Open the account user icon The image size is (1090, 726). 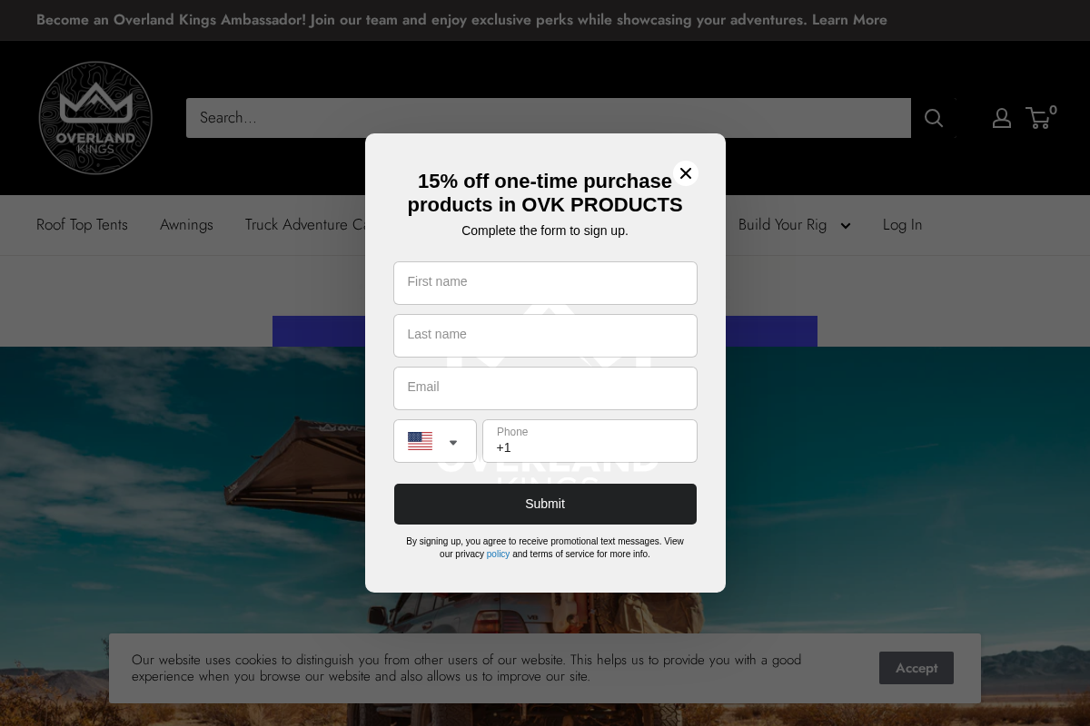tap(1002, 118)
